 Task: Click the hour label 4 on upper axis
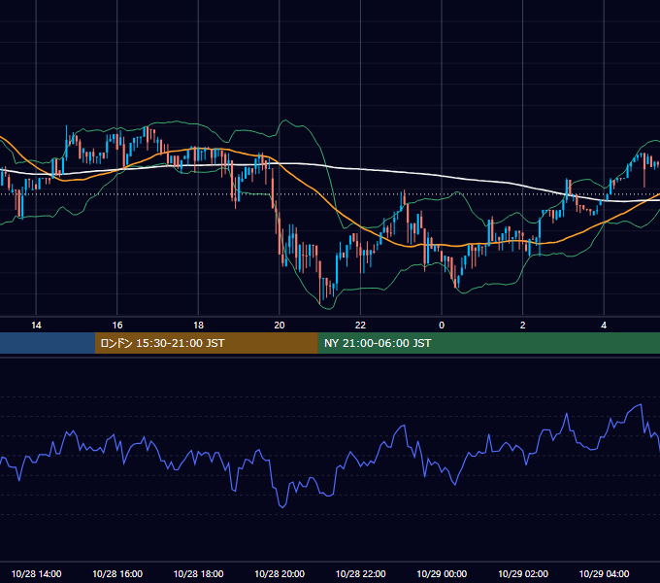(604, 326)
